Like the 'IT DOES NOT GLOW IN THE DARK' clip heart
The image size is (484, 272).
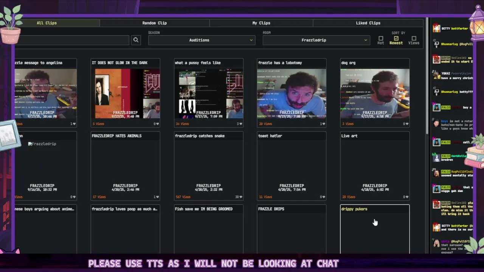tap(157, 124)
